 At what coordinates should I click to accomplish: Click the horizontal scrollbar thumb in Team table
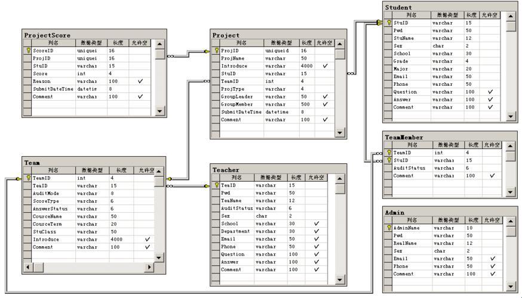tap(39, 267)
